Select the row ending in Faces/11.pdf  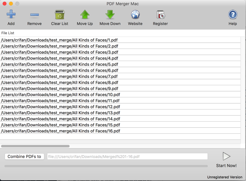(120, 101)
